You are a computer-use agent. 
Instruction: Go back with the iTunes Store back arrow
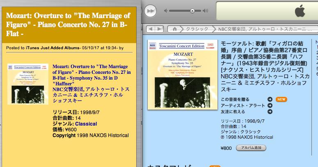[x=151, y=29]
